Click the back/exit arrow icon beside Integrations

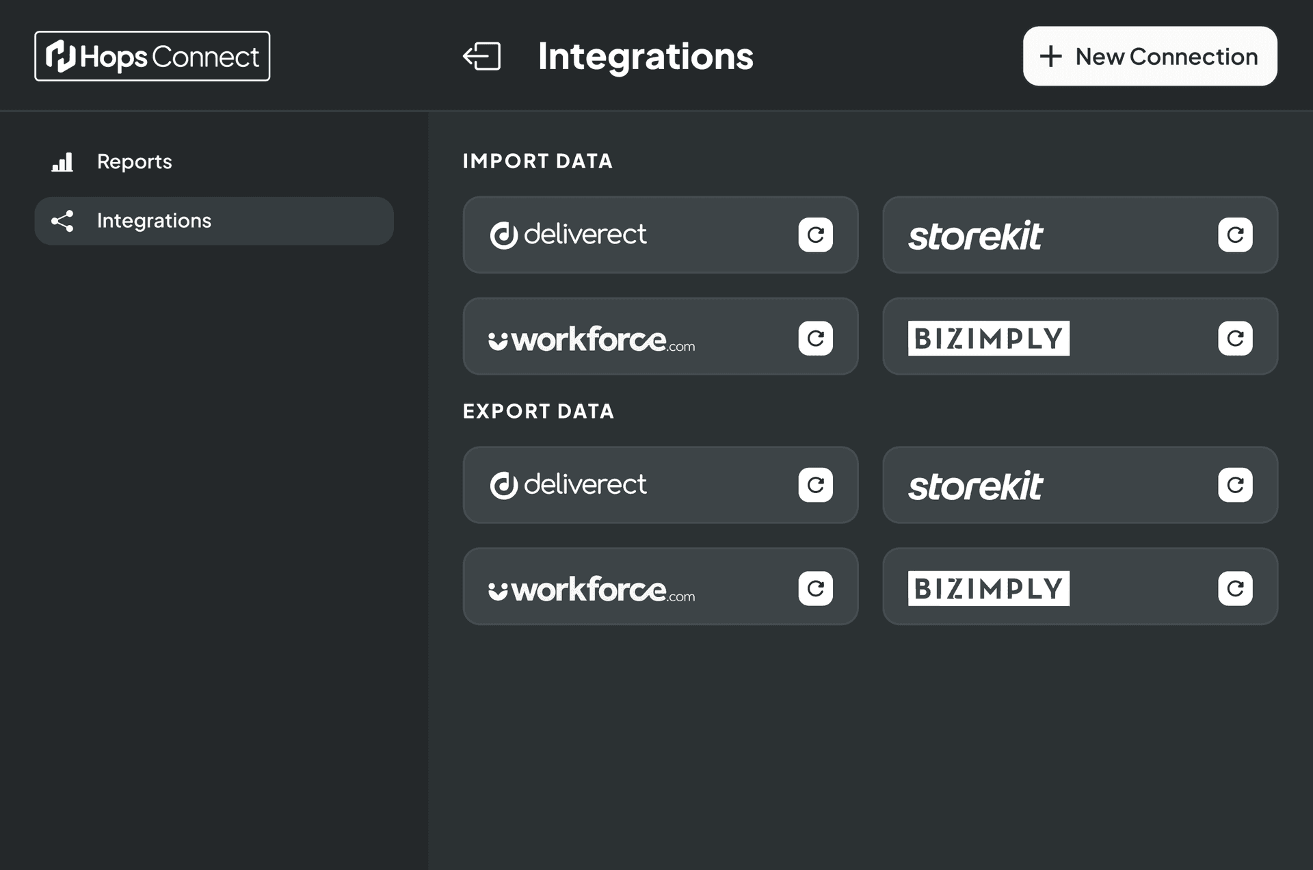coord(482,56)
